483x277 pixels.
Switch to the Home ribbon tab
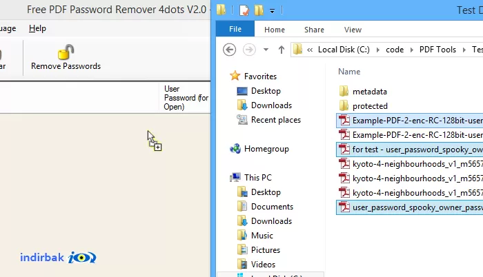(x=275, y=30)
